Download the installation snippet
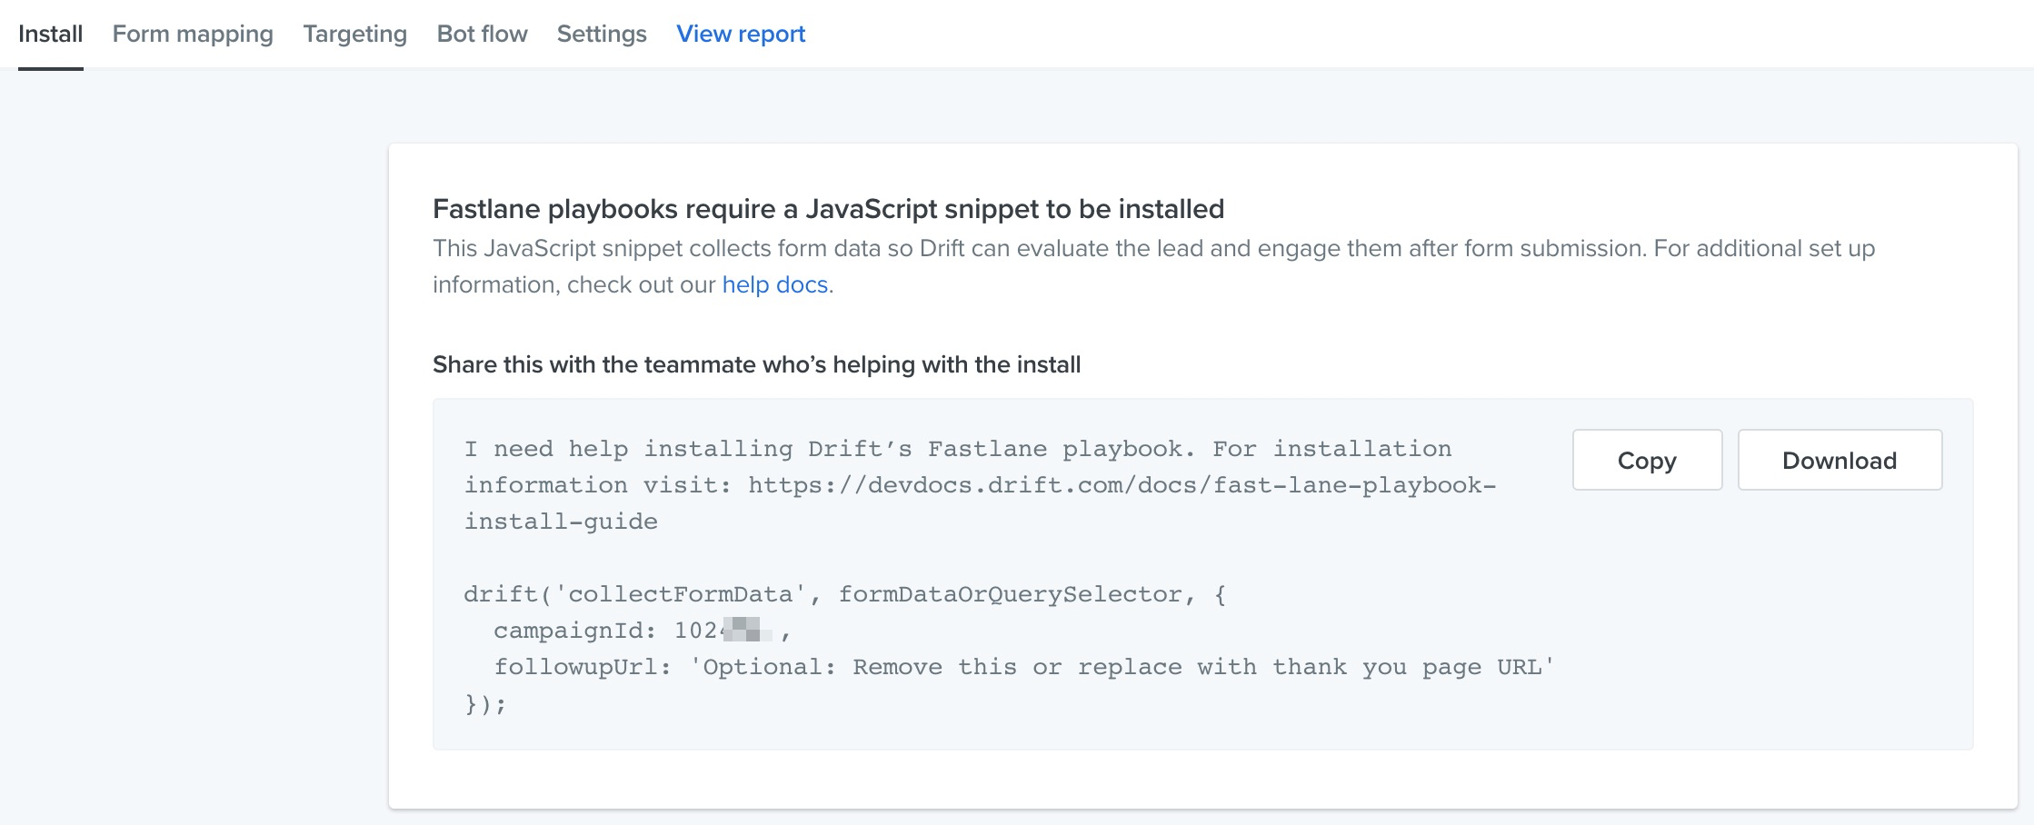This screenshot has width=2034, height=825. 1839,460
